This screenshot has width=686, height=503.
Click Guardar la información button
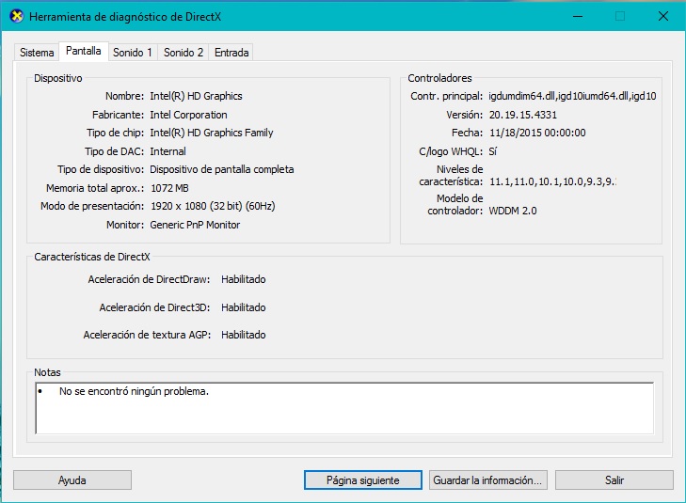click(x=487, y=480)
